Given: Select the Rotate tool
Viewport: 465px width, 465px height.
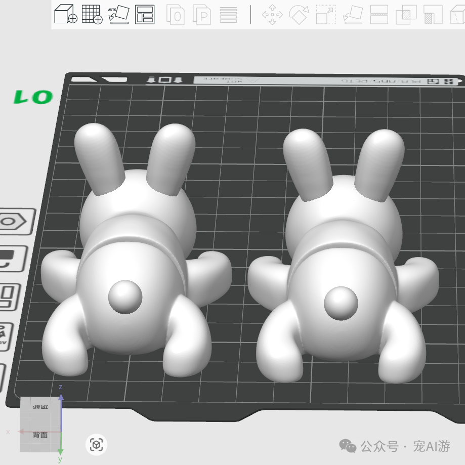Looking at the screenshot, I should pos(300,15).
